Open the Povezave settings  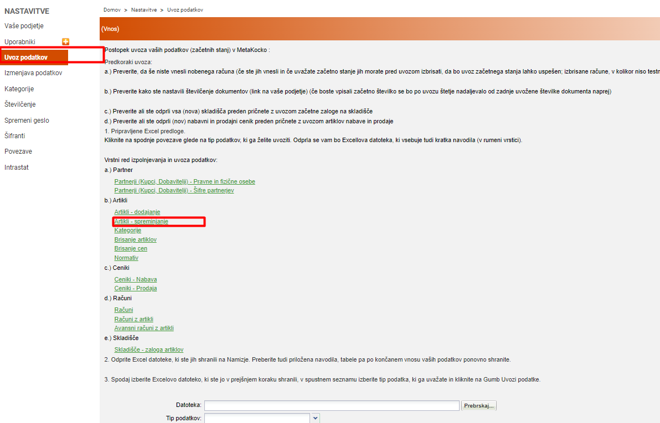[x=18, y=152]
